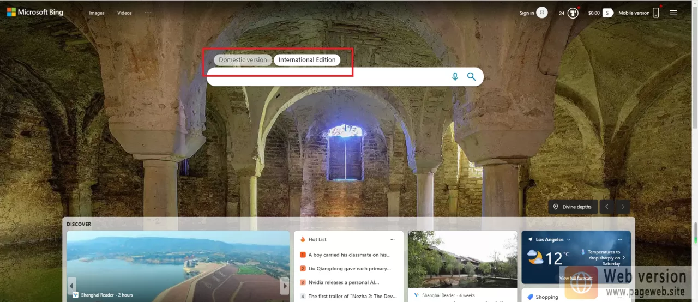Image resolution: width=698 pixels, height=302 pixels.
Task: Open the garden pavilion news thumbnail
Action: [462, 259]
